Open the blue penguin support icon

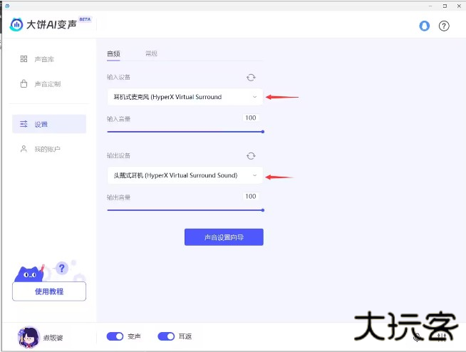click(424, 26)
